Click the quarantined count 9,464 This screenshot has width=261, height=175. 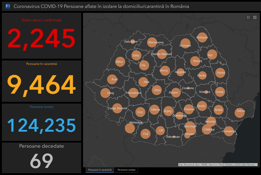tap(41, 85)
